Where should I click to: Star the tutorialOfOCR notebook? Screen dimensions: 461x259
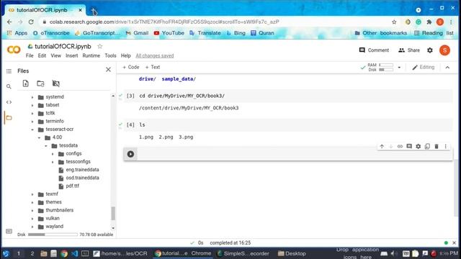point(100,46)
